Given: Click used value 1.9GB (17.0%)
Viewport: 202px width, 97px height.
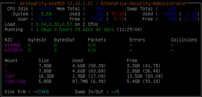Looking at the screenshot, I should (x=89, y=76).
